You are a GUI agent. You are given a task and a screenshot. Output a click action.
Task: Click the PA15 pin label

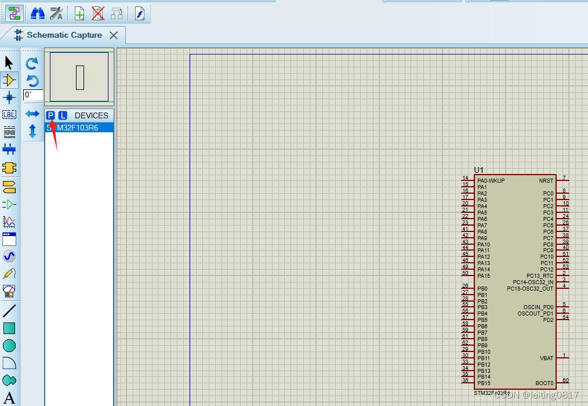point(484,276)
